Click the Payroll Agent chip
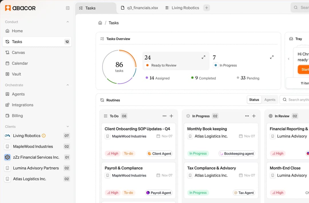 pyautogui.click(x=159, y=193)
